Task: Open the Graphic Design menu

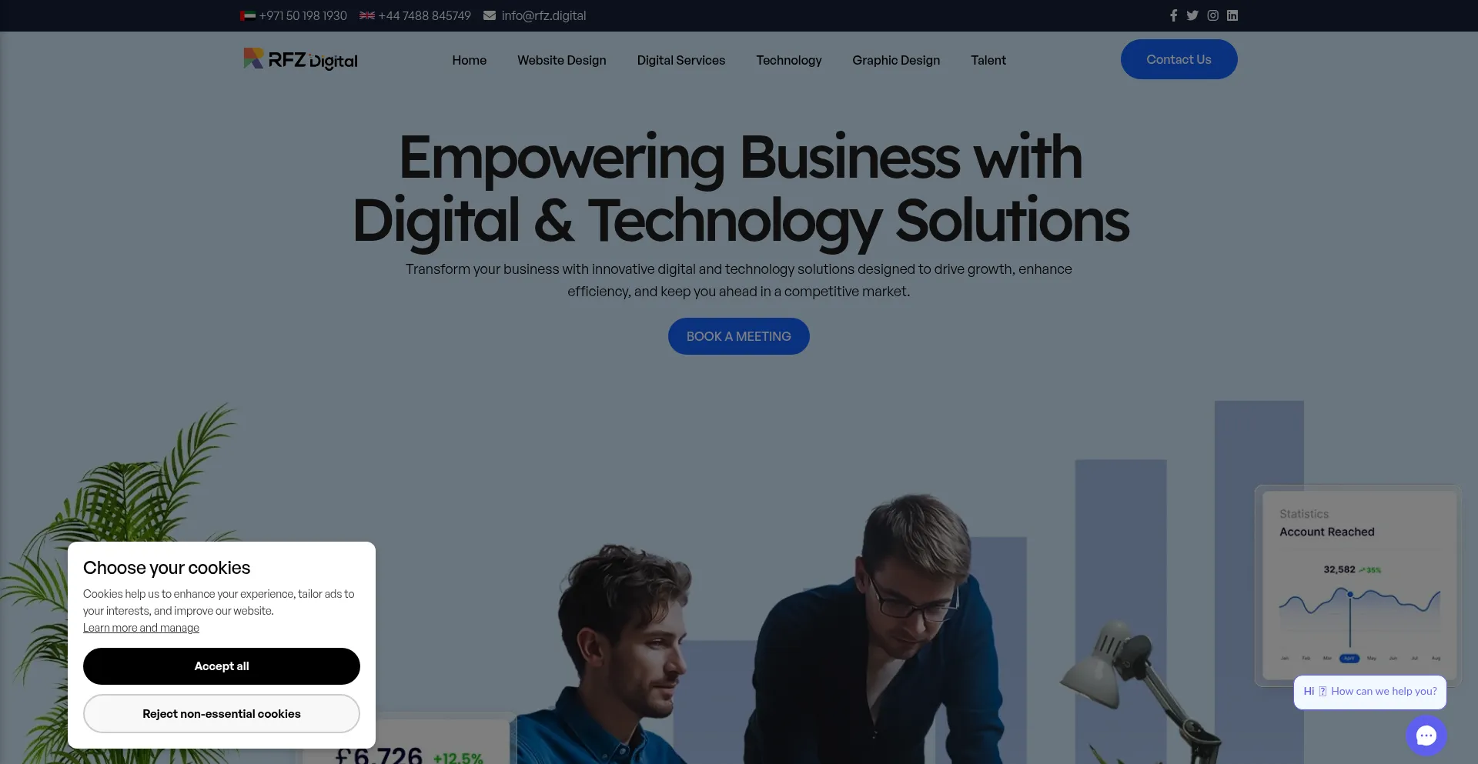Action: 896,60
